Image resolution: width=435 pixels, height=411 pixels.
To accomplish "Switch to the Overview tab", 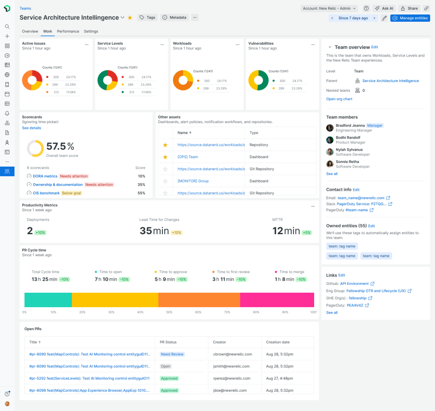I will tap(30, 31).
